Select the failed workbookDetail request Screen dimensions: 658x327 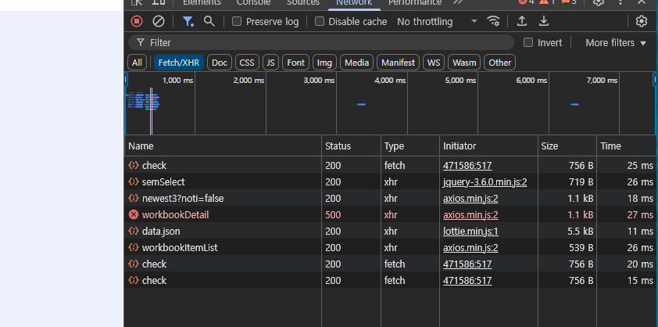(175, 214)
